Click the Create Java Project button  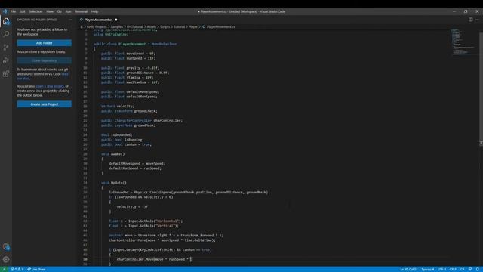(45, 104)
